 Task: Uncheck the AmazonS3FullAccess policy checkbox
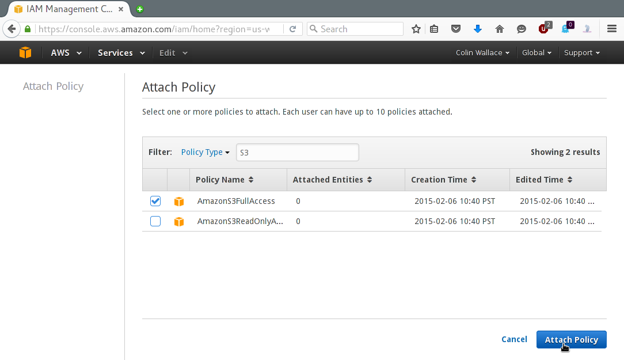pyautogui.click(x=155, y=201)
